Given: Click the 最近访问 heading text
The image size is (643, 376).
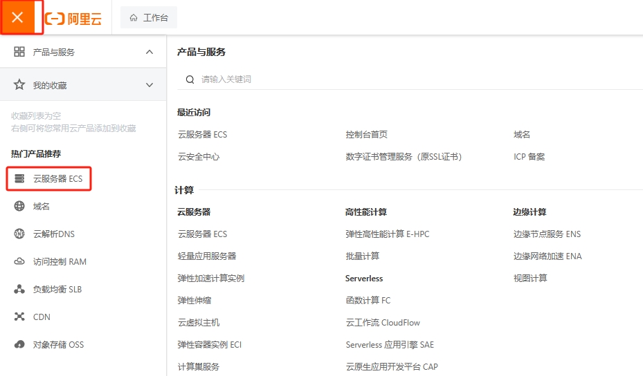Looking at the screenshot, I should click(194, 112).
